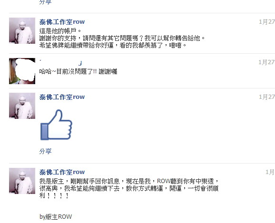Click timestamp beside 哈哈~目前沒問題了 message
This screenshot has height=223, width=275.
tap(266, 62)
